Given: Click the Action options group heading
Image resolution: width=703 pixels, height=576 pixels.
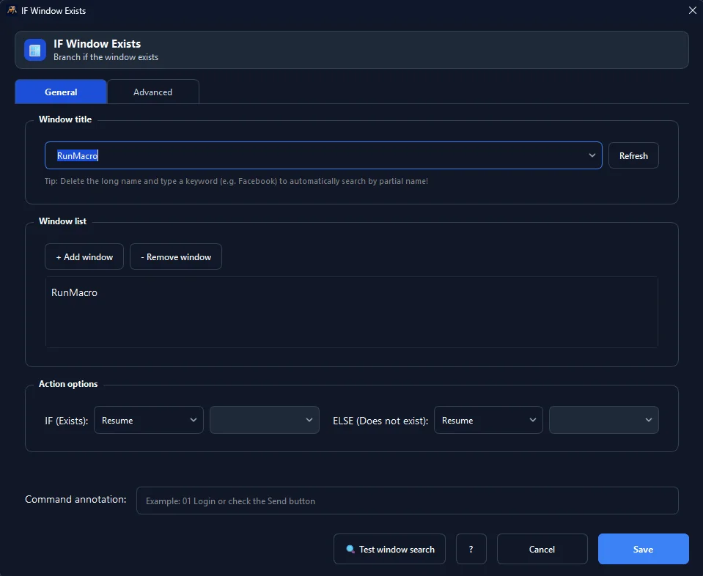Looking at the screenshot, I should click(x=68, y=384).
